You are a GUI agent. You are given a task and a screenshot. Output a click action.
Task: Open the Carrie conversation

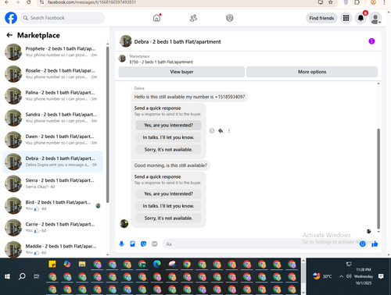click(52, 227)
